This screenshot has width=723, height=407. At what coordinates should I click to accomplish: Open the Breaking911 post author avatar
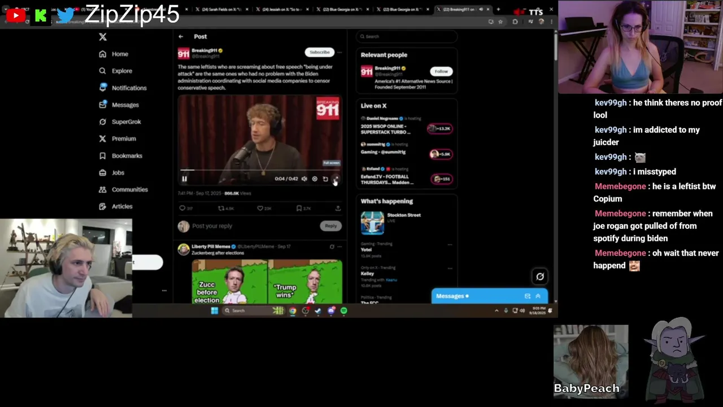point(184,53)
